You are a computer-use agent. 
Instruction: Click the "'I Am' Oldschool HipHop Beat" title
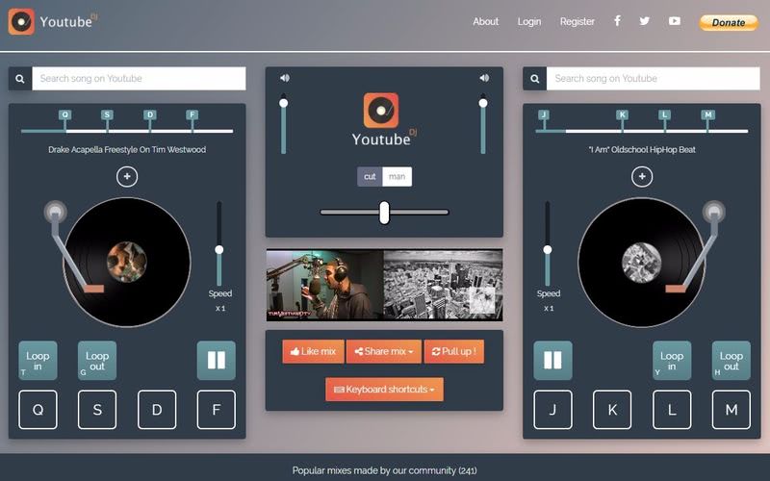point(642,150)
